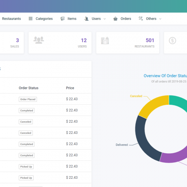Click the 12 USERS count

84,40
